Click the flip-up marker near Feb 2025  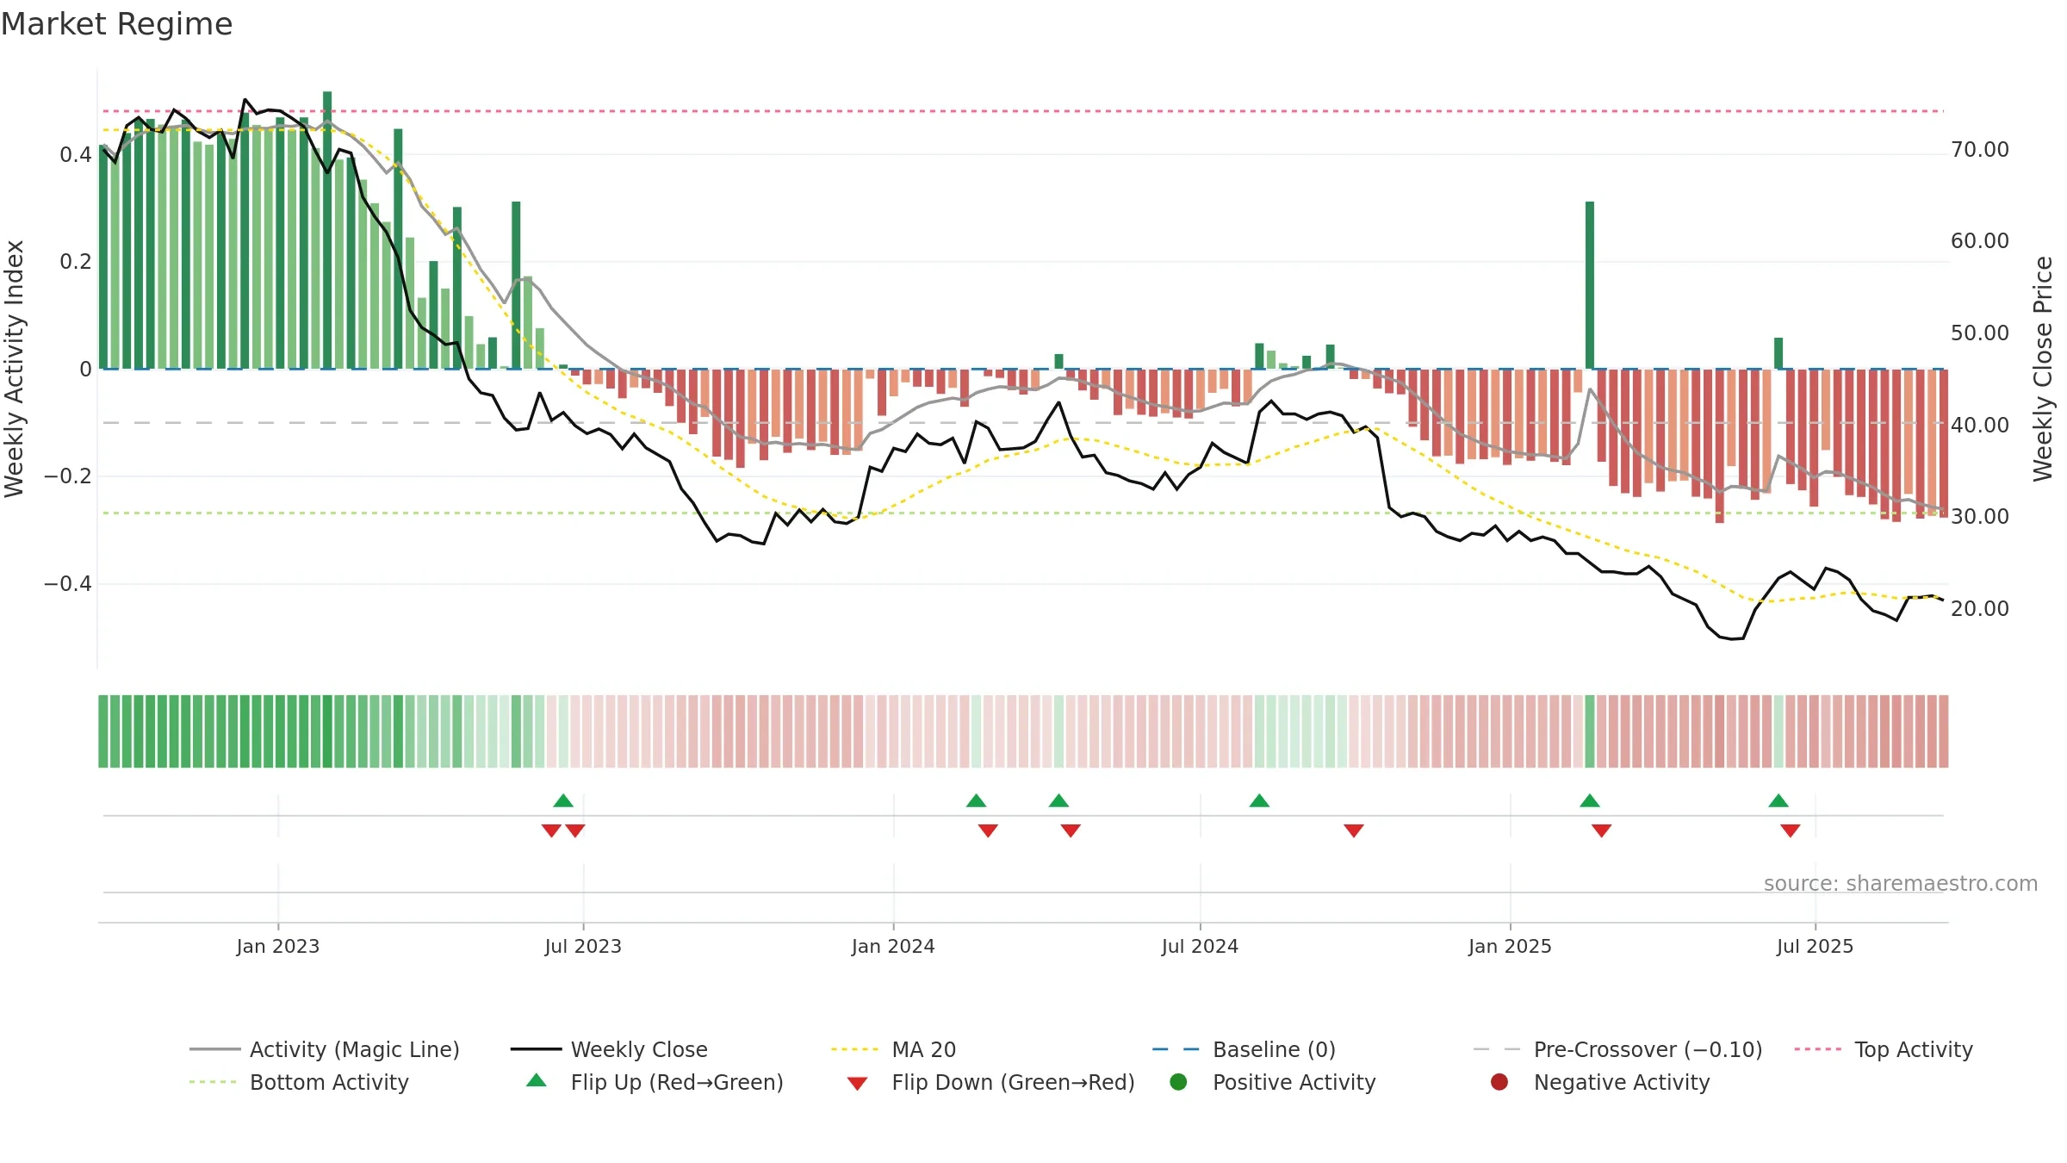[x=1590, y=800]
